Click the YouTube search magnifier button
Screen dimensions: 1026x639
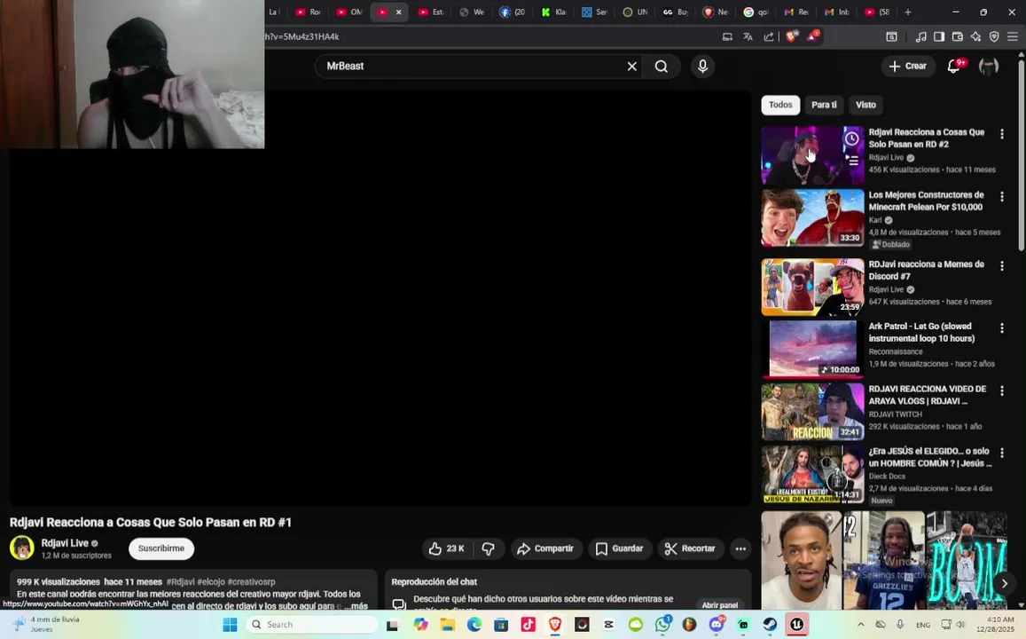(x=662, y=67)
